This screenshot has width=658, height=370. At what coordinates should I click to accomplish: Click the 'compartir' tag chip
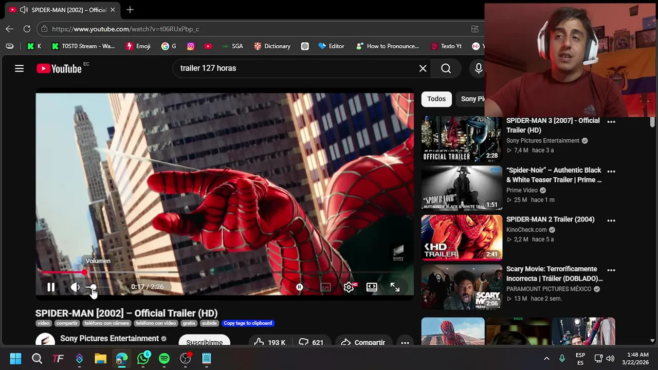pos(67,323)
